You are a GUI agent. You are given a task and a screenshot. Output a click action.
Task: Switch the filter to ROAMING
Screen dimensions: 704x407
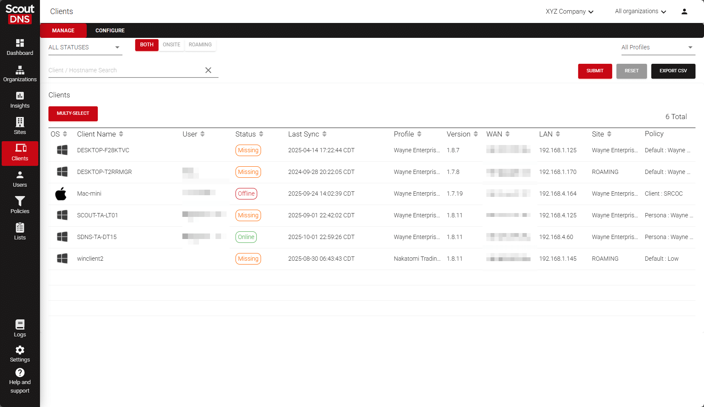point(200,45)
